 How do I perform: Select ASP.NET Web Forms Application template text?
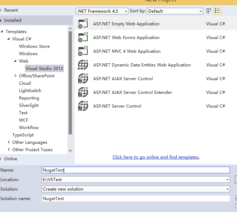(126, 38)
